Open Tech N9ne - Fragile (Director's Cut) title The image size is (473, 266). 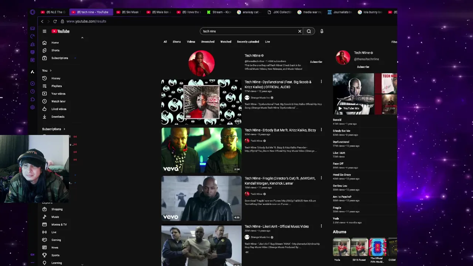point(280,181)
